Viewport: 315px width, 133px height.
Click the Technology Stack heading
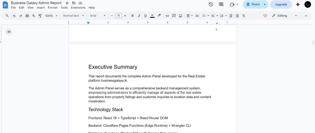tap(106, 109)
